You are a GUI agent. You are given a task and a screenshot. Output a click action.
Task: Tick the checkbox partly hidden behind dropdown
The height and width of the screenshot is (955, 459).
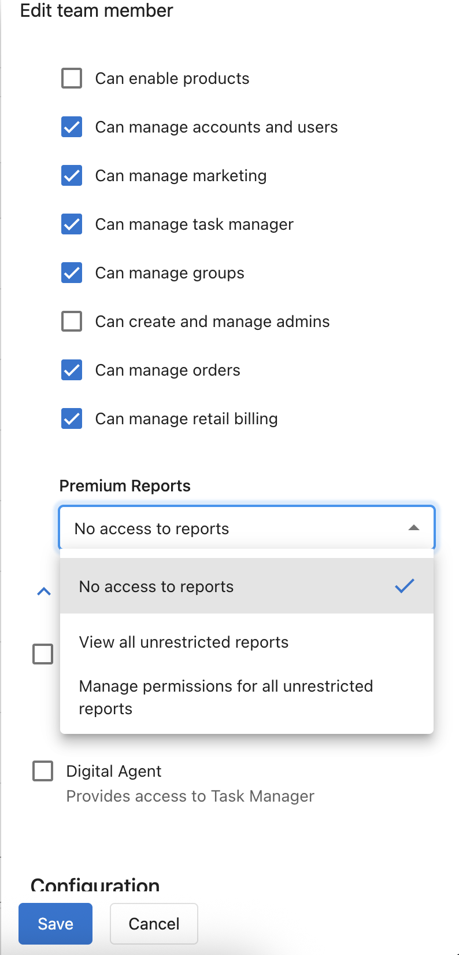point(43,654)
